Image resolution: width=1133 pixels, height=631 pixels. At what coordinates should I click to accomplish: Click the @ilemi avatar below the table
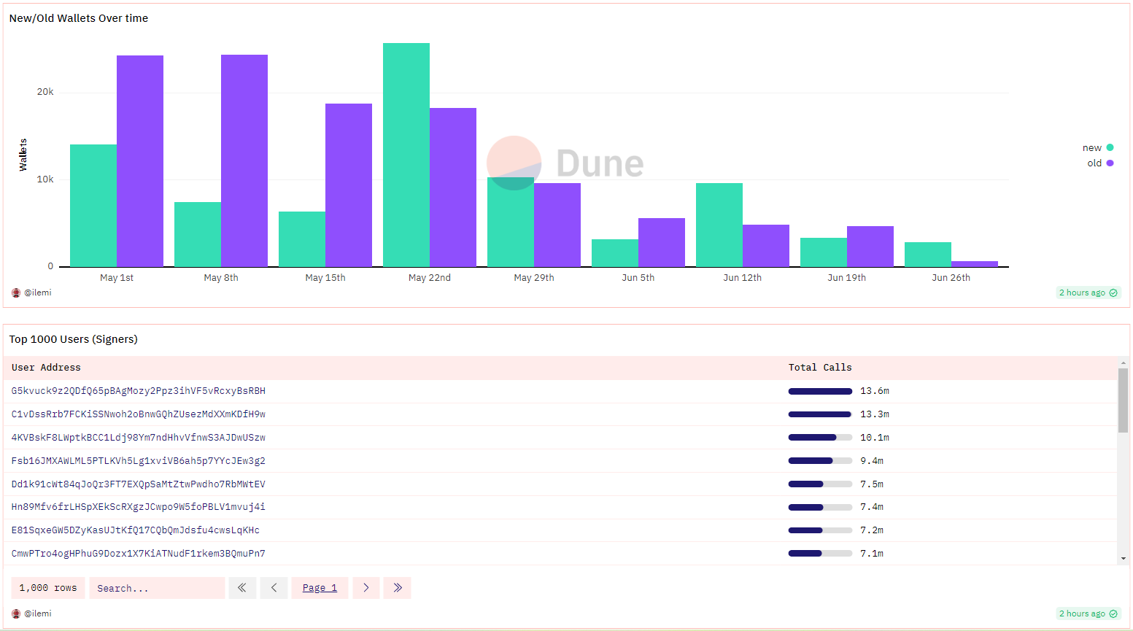pyautogui.click(x=15, y=613)
